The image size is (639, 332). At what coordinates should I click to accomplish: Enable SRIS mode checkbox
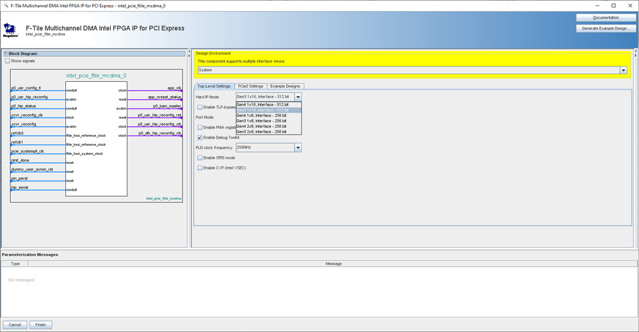[200, 157]
